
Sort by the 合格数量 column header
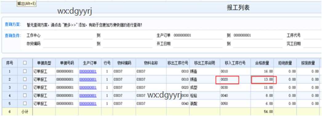point(262,63)
